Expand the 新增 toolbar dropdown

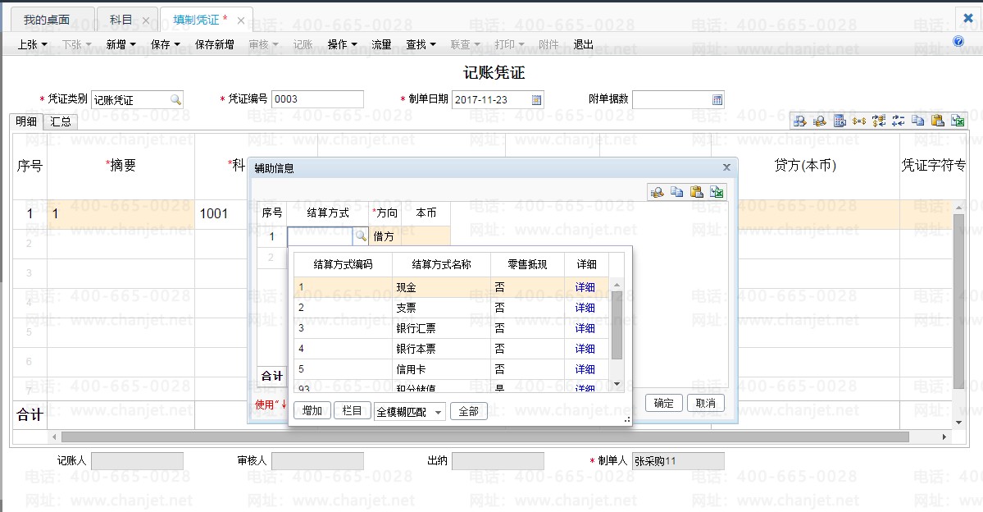click(x=121, y=44)
